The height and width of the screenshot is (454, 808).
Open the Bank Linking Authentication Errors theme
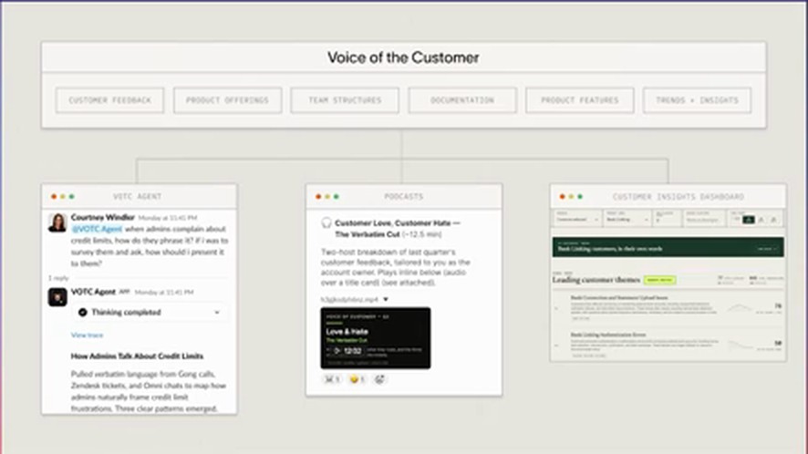608,335
